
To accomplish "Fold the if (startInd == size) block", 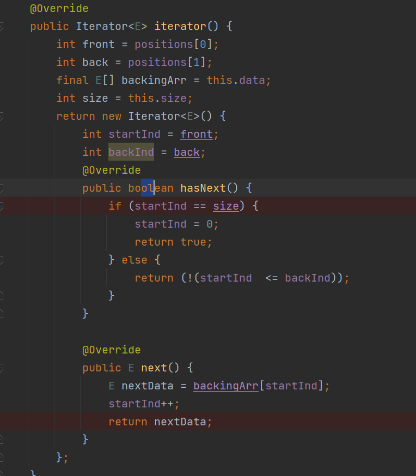I will pyautogui.click(x=2, y=206).
